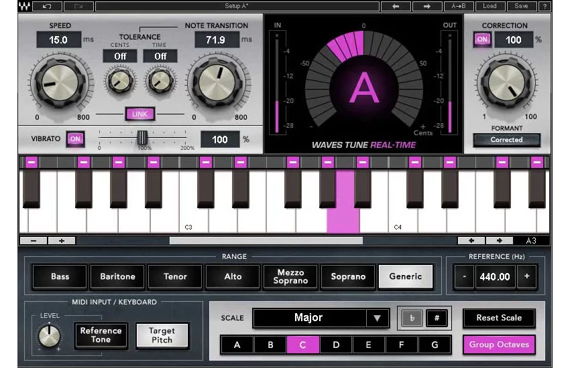Select root note E

[x=369, y=345]
